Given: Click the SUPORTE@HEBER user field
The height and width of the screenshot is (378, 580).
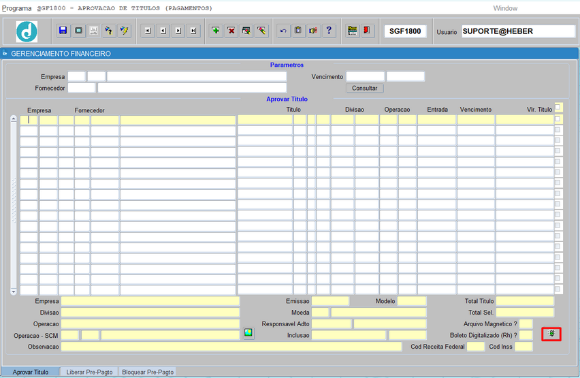Looking at the screenshot, I should 518,31.
